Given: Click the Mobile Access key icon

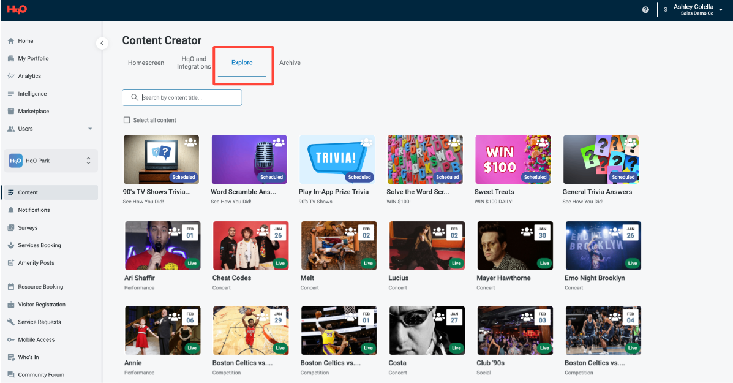Looking at the screenshot, I should [x=11, y=340].
